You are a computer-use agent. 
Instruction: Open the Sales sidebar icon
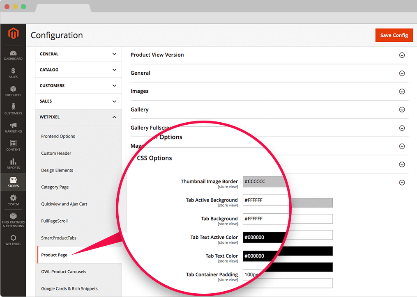coord(13,73)
